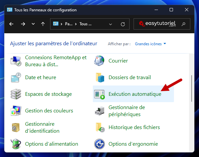This screenshot has height=157, width=199.
Task: Click the Control Panel icon in address bar
Action: (56, 24)
